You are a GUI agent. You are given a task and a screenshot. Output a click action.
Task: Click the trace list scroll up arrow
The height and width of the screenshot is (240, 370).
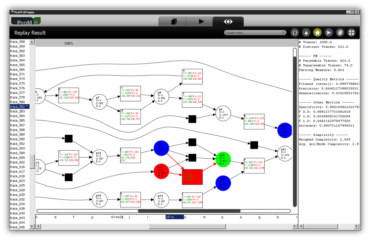32,42
